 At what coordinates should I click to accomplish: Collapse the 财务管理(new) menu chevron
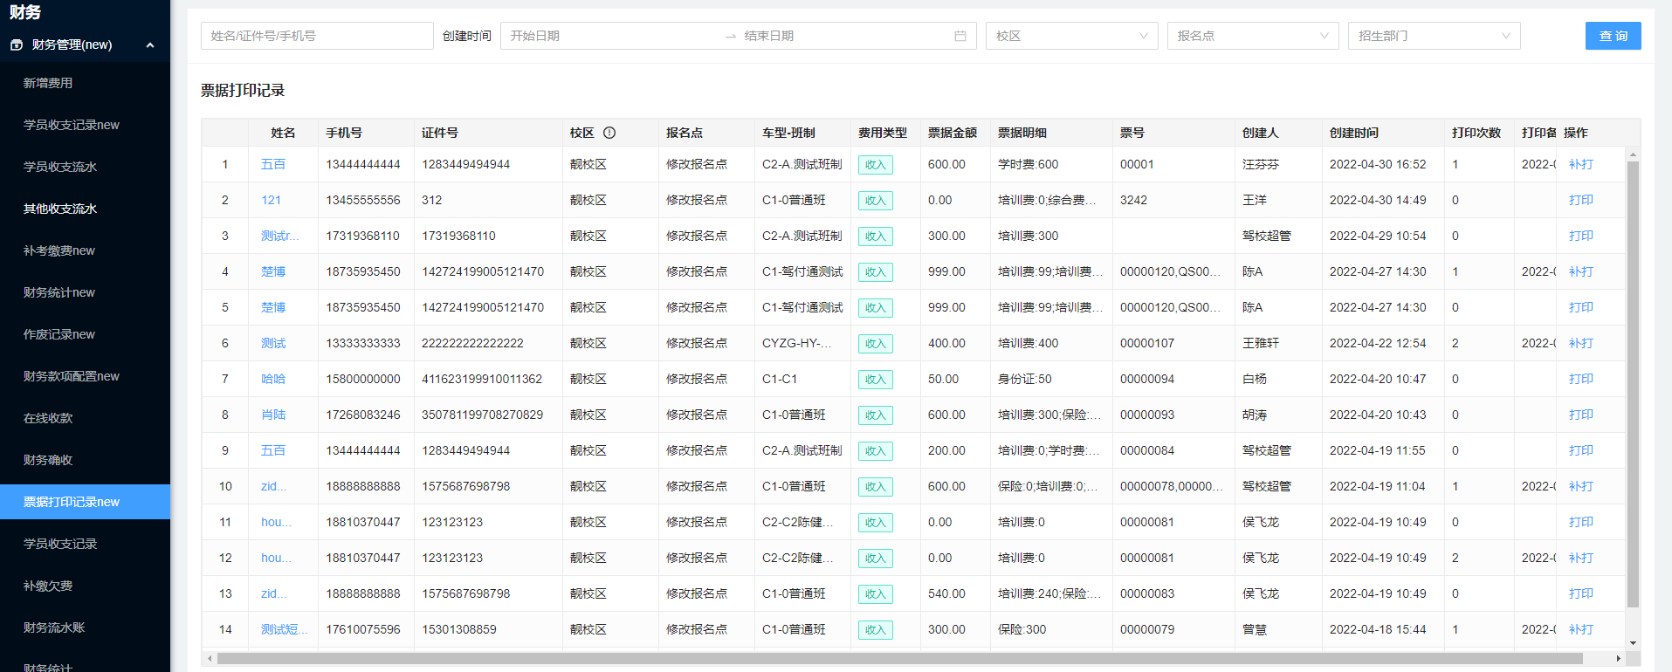tap(150, 45)
